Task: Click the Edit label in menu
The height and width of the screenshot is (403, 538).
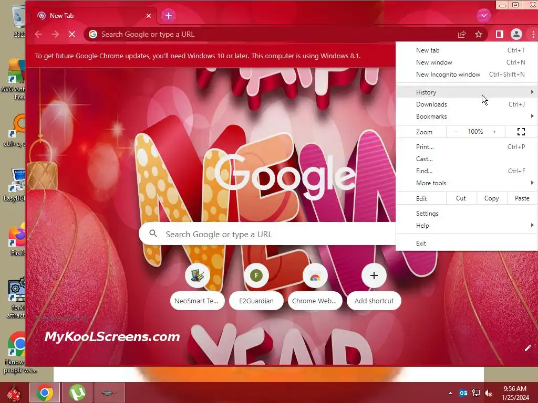Action: pyautogui.click(x=421, y=199)
